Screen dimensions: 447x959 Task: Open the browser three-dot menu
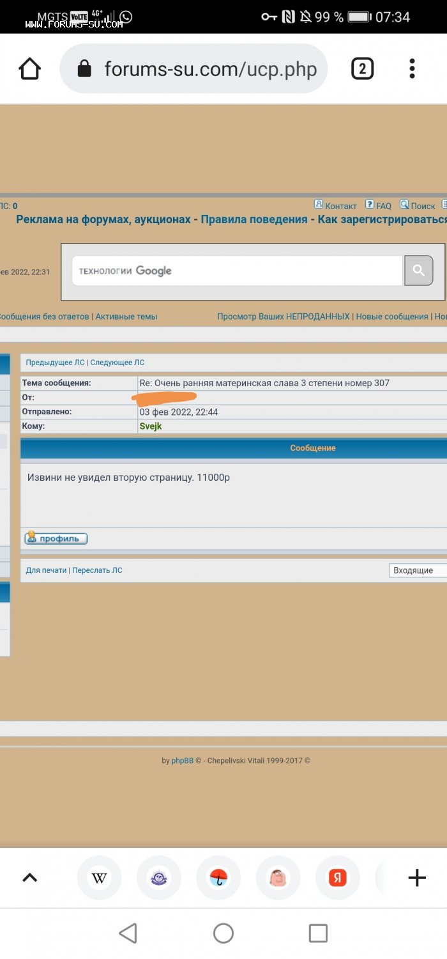point(412,68)
